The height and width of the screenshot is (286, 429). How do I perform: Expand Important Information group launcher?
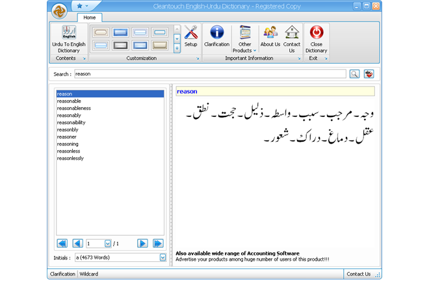[299, 58]
